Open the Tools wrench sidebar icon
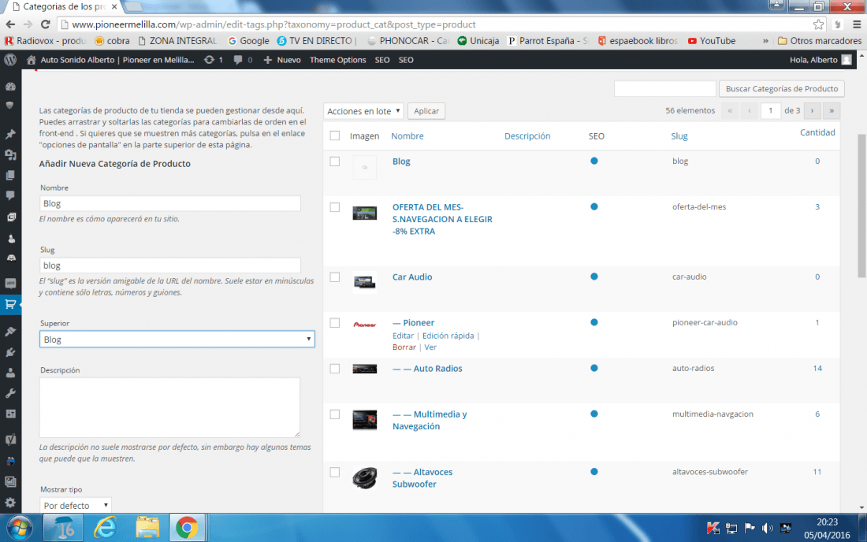 [x=10, y=393]
